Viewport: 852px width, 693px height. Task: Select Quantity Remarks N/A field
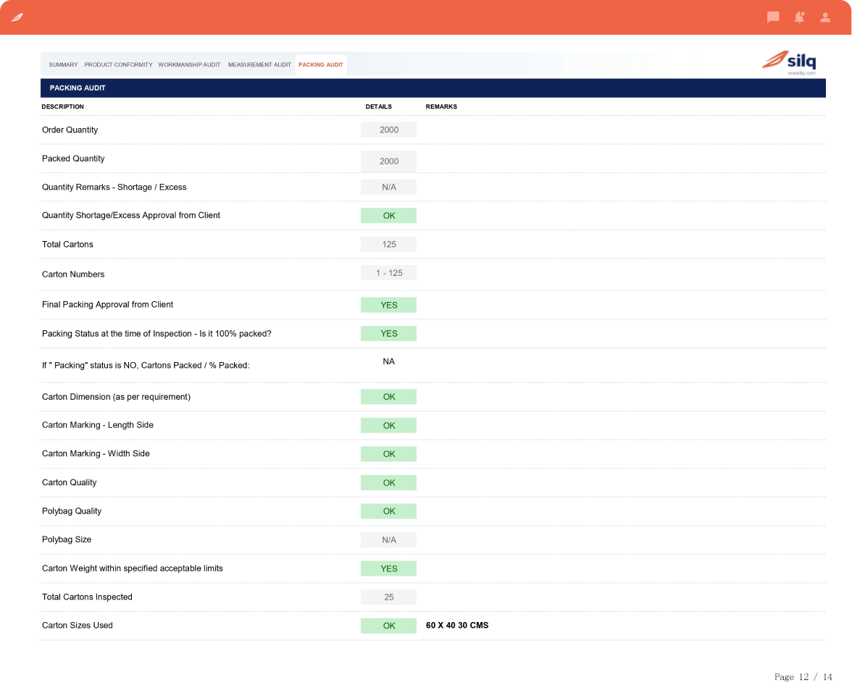pyautogui.click(x=388, y=187)
